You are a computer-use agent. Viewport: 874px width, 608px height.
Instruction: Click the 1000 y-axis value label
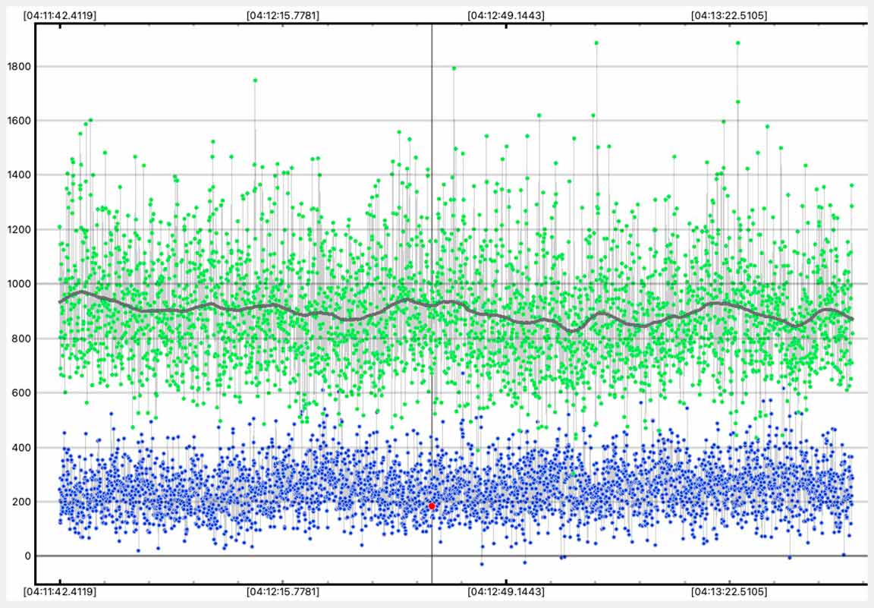[17, 284]
